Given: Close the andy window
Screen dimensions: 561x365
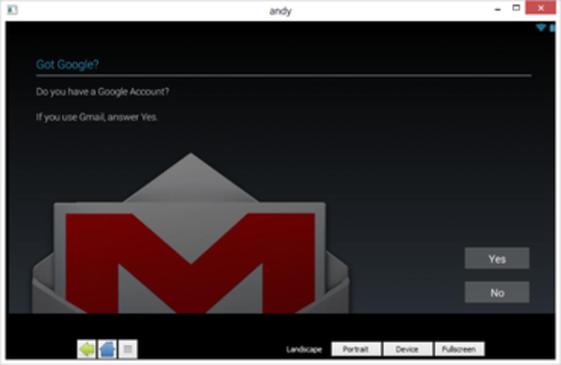Looking at the screenshot, I should [540, 8].
